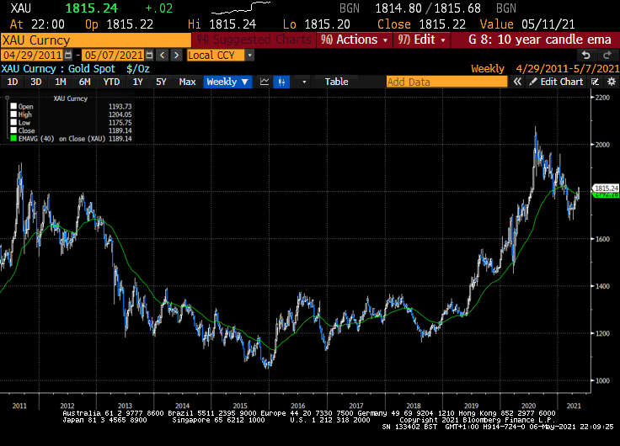Collapse panel with double-left chevron
Screen dimensions: 620x446
(517, 82)
